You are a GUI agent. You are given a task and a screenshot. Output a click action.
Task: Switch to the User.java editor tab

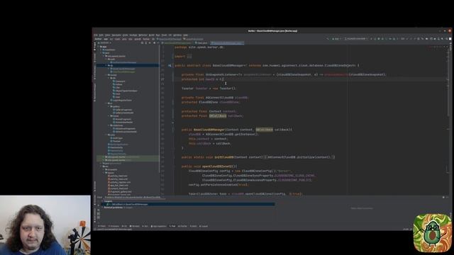coord(201,43)
